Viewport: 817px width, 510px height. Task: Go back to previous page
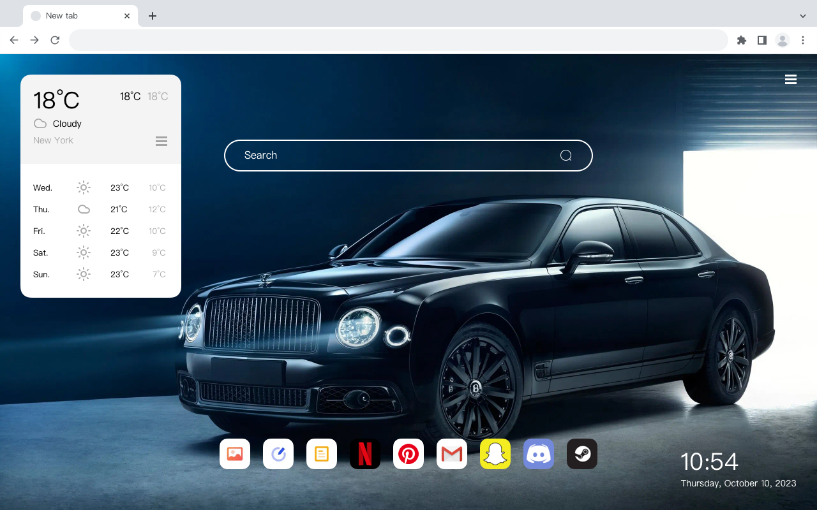14,40
